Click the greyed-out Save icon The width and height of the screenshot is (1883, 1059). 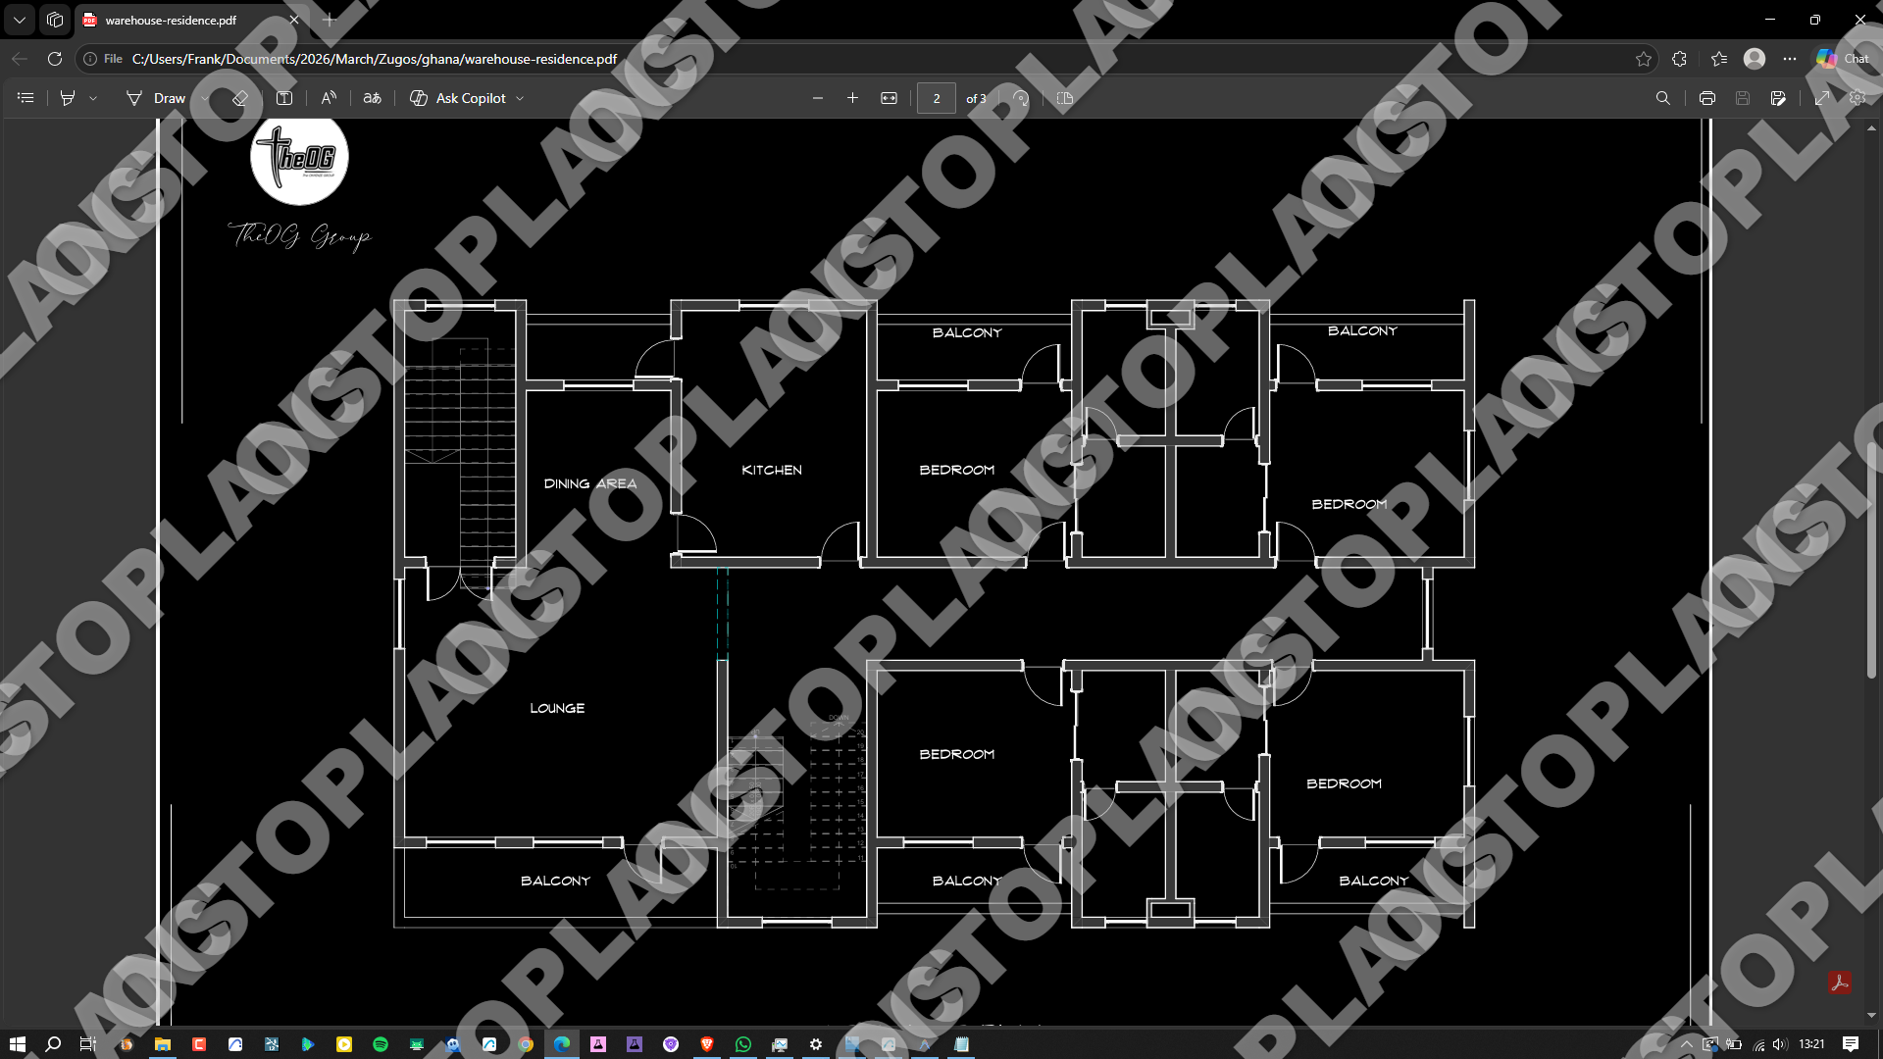[1743, 98]
